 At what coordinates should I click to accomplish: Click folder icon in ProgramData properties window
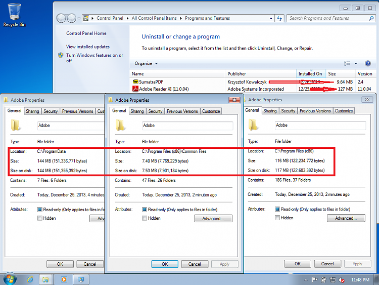tap(16, 125)
